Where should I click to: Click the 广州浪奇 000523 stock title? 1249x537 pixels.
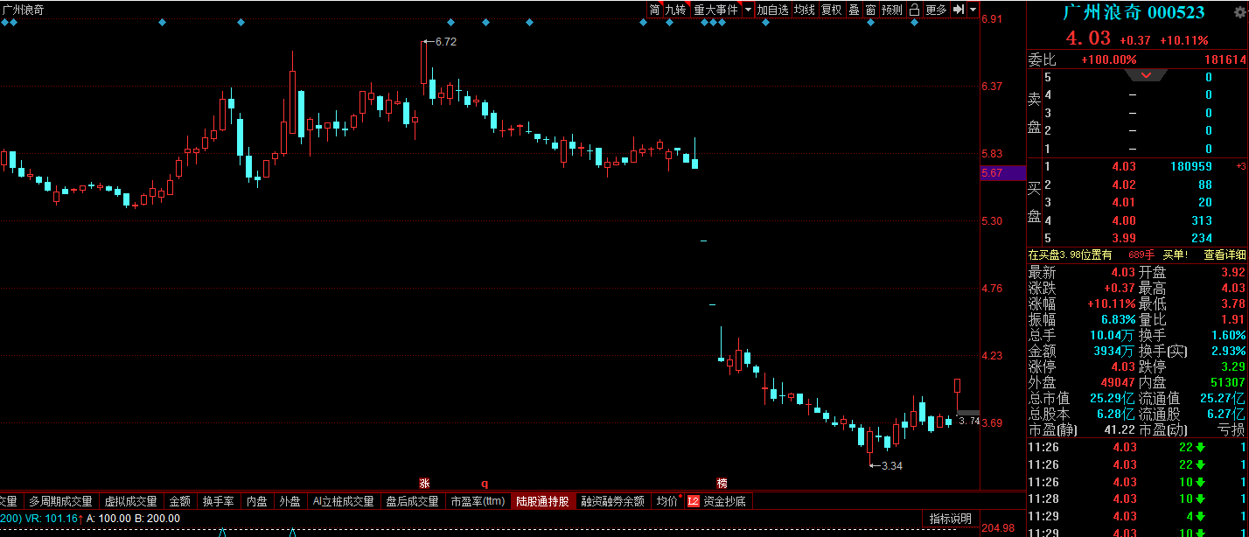tap(1134, 12)
